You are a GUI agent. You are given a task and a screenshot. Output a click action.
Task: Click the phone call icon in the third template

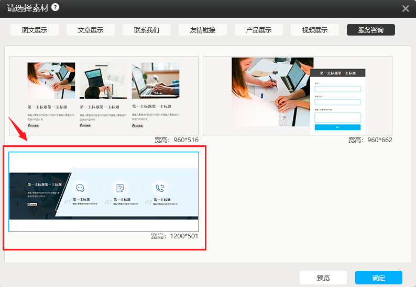pyautogui.click(x=160, y=188)
